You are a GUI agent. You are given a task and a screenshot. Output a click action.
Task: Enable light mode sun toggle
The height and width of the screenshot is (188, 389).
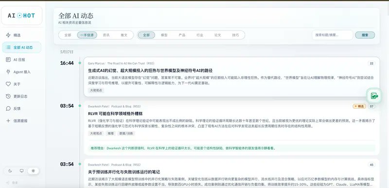33,171
